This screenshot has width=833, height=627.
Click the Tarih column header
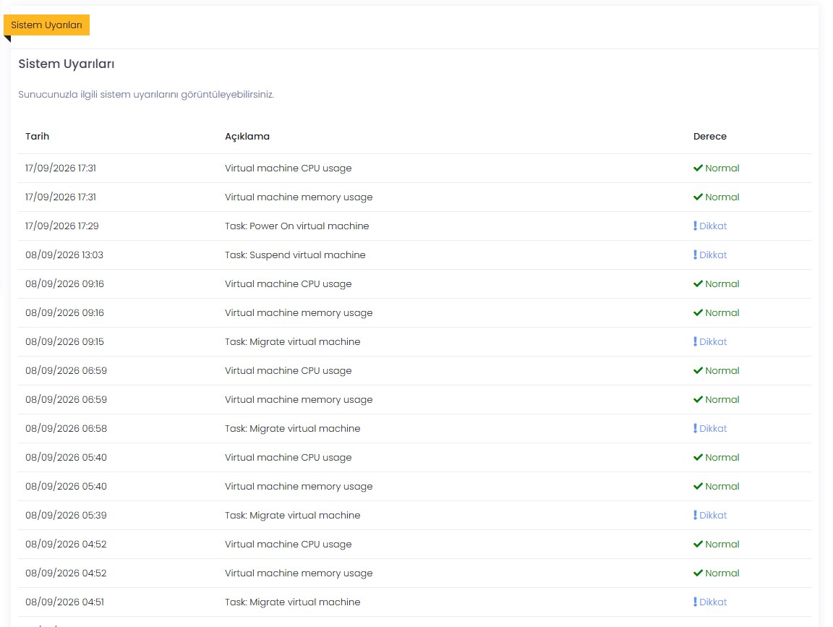[37, 137]
